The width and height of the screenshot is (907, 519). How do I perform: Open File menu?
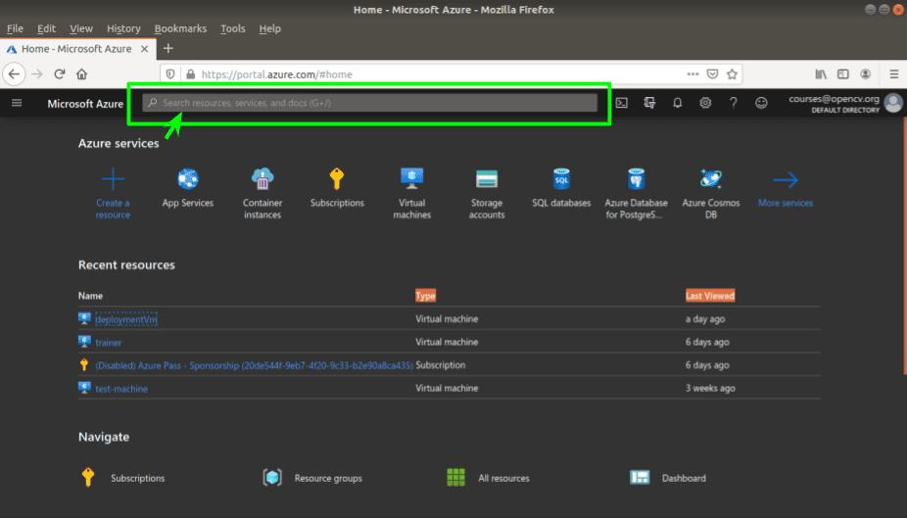15,28
